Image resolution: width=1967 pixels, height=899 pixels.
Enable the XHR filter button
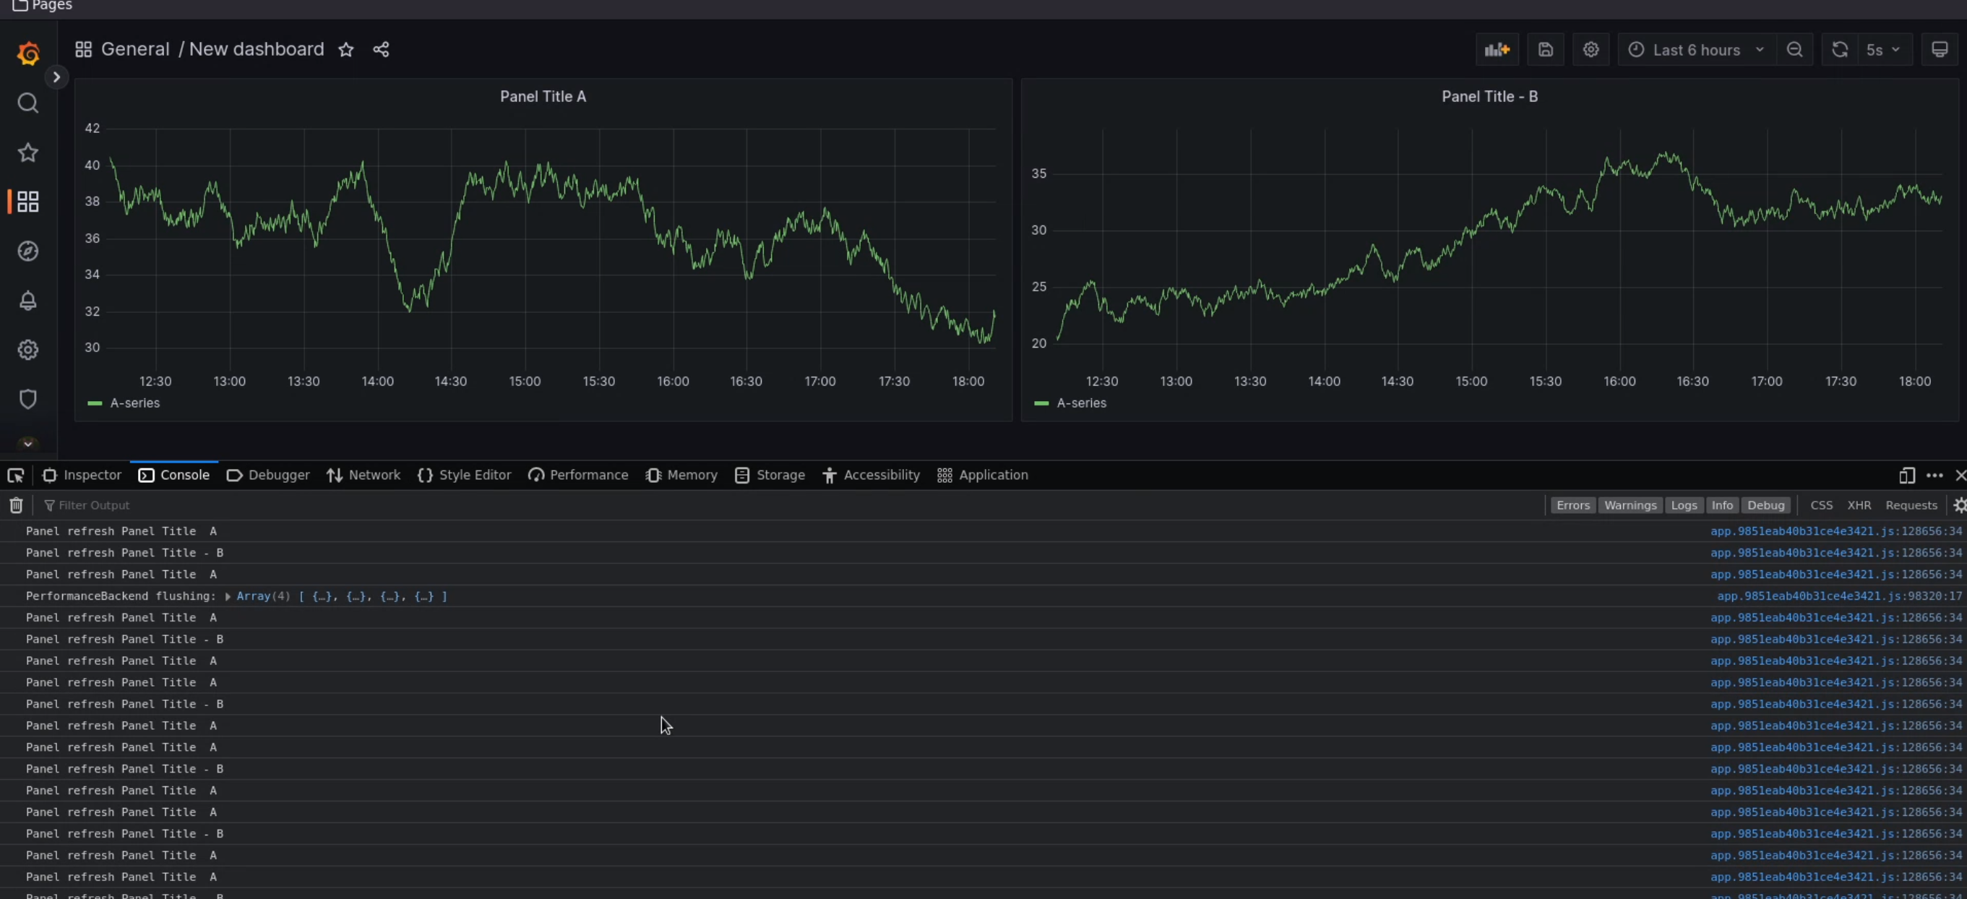pyautogui.click(x=1859, y=505)
